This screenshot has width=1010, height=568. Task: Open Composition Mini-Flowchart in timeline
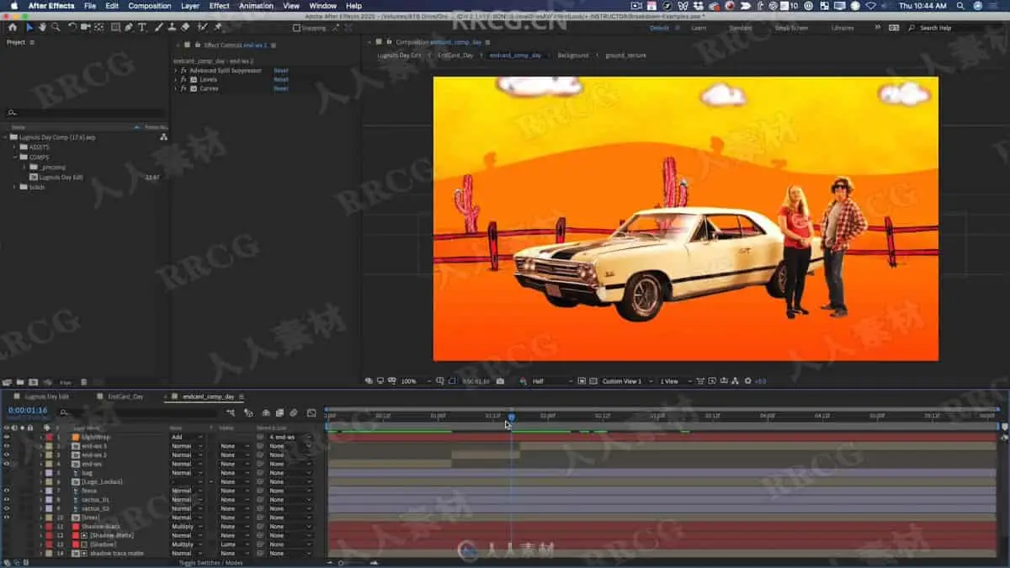click(231, 412)
